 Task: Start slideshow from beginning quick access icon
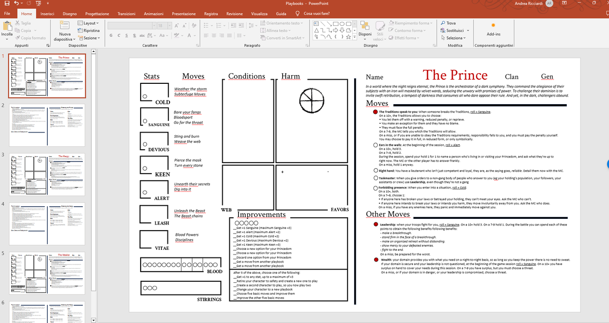pyautogui.click(x=40, y=4)
